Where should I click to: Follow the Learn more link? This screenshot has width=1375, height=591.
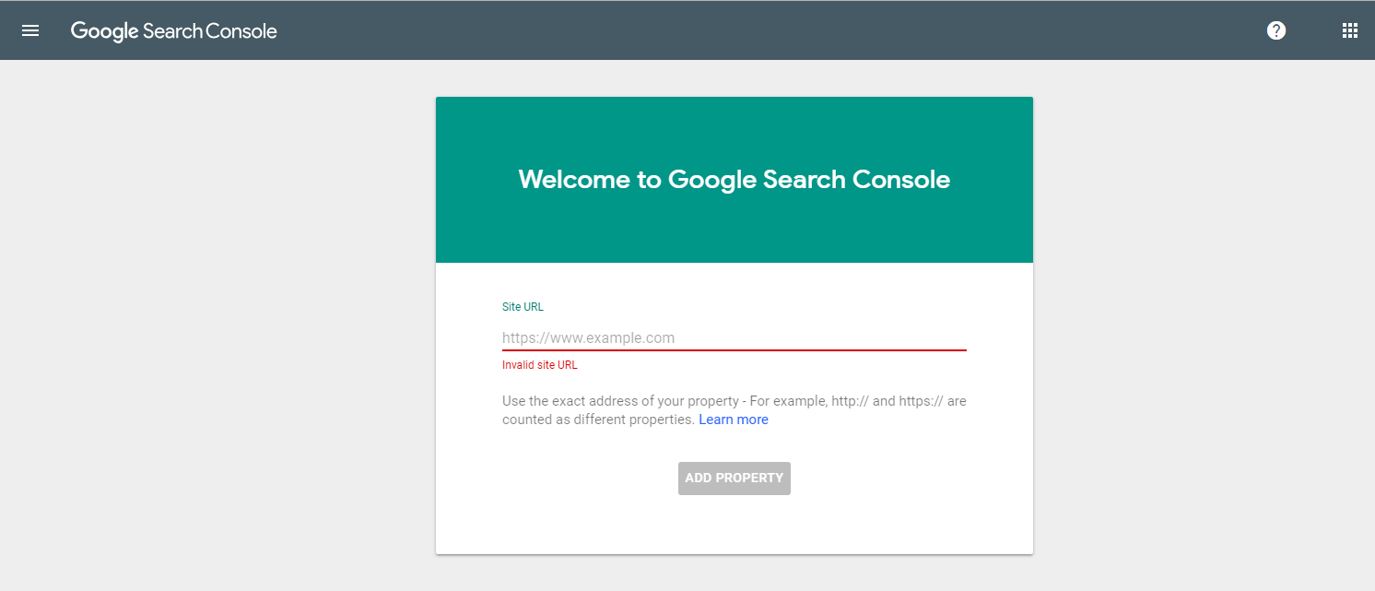[733, 420]
